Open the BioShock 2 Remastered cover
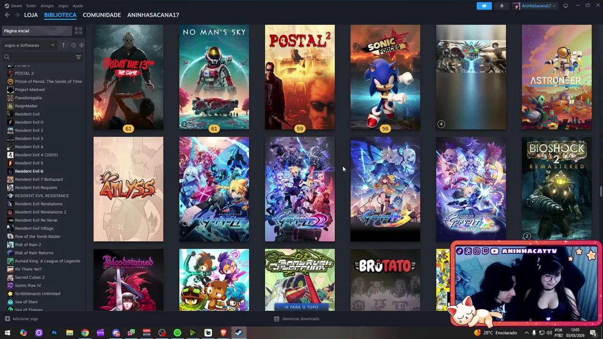 [x=557, y=189]
